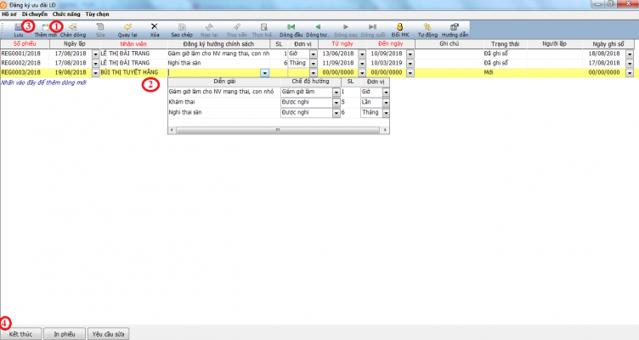
Task: Go to last row with Dòng cuối
Action: point(373,27)
